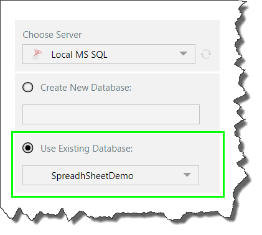The height and width of the screenshot is (235, 262).
Task: Open the Local MS SQL server dropdown
Action: click(109, 54)
